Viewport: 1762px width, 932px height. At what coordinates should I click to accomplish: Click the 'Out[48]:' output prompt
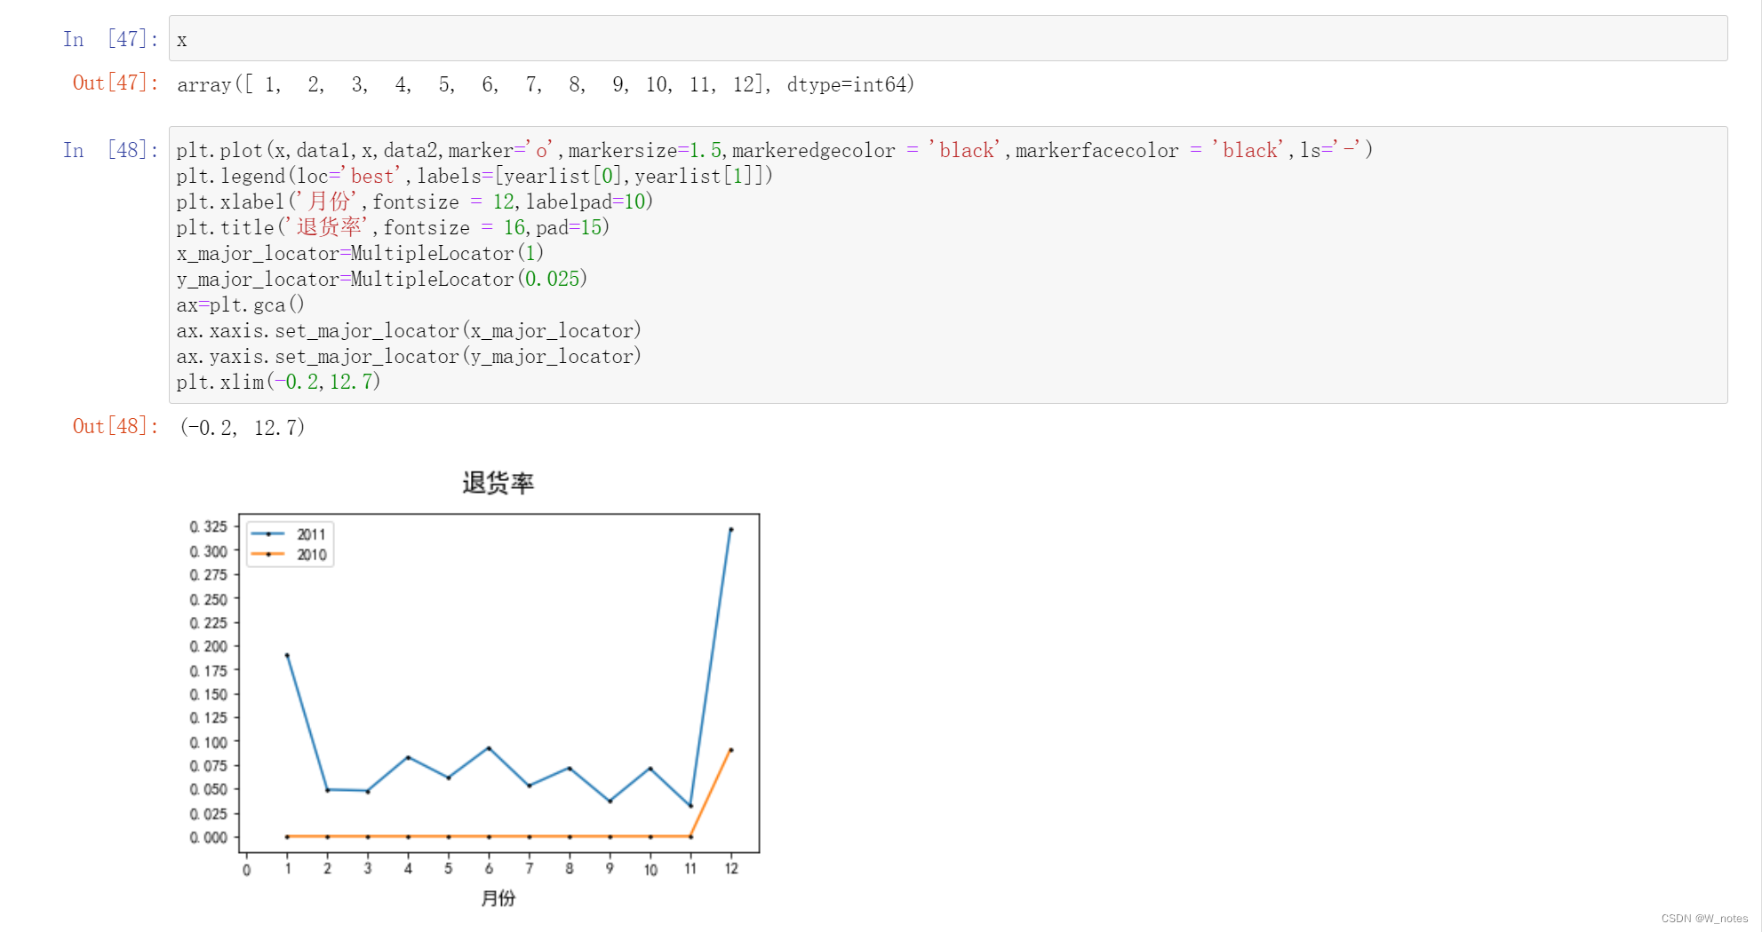(116, 427)
